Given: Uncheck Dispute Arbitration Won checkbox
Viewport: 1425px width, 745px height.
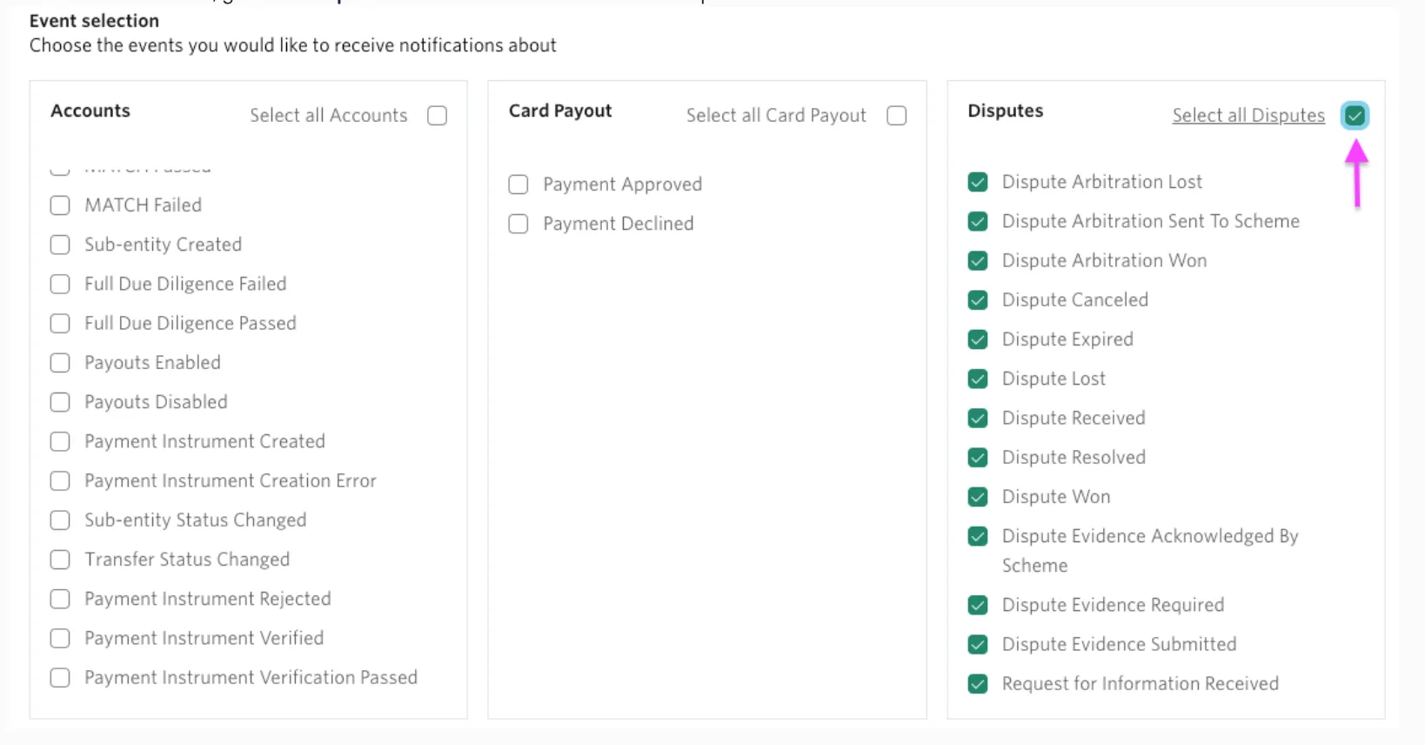Looking at the screenshot, I should click(978, 260).
